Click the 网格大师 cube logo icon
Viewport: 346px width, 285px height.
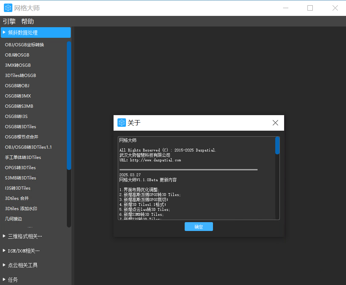coord(8,7)
